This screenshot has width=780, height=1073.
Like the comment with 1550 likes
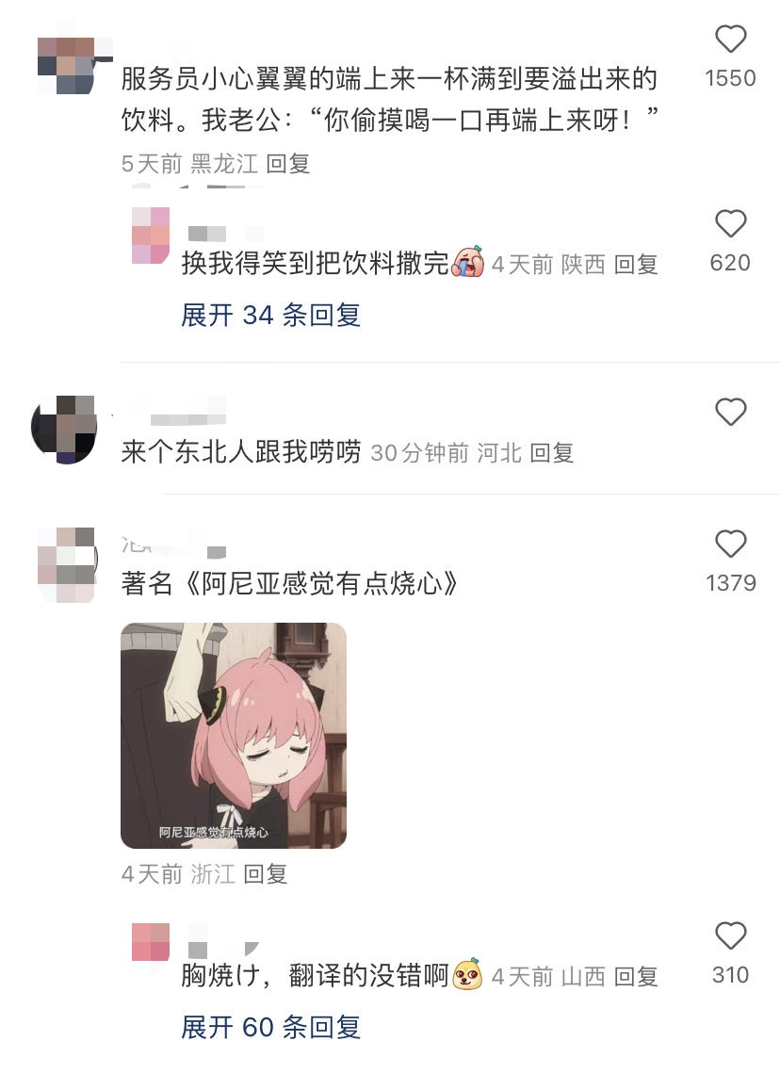click(730, 39)
